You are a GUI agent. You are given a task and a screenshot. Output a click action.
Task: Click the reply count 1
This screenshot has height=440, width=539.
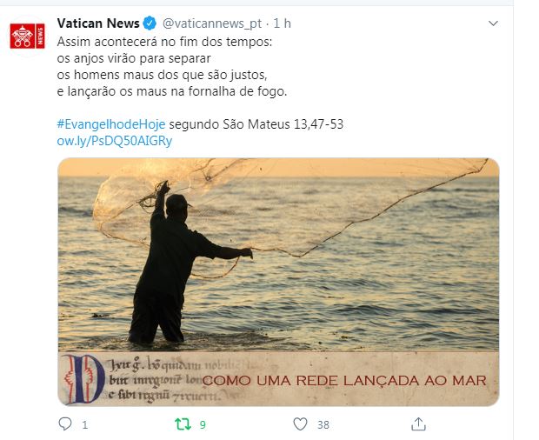coord(85,425)
